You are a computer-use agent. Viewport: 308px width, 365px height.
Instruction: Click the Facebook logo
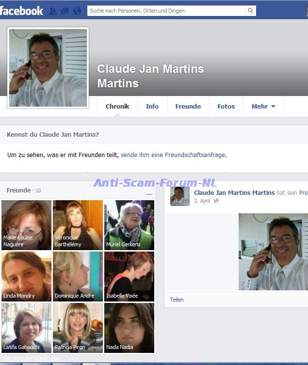(22, 10)
